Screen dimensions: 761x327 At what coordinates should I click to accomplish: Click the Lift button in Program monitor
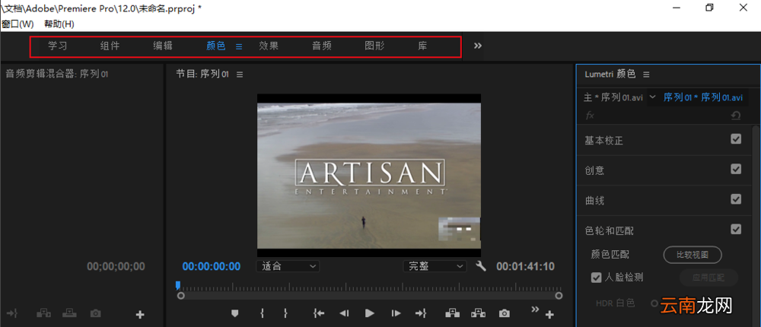[453, 313]
